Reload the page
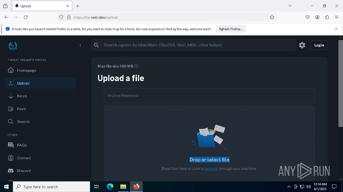The width and height of the screenshot is (343, 192). pos(26,17)
